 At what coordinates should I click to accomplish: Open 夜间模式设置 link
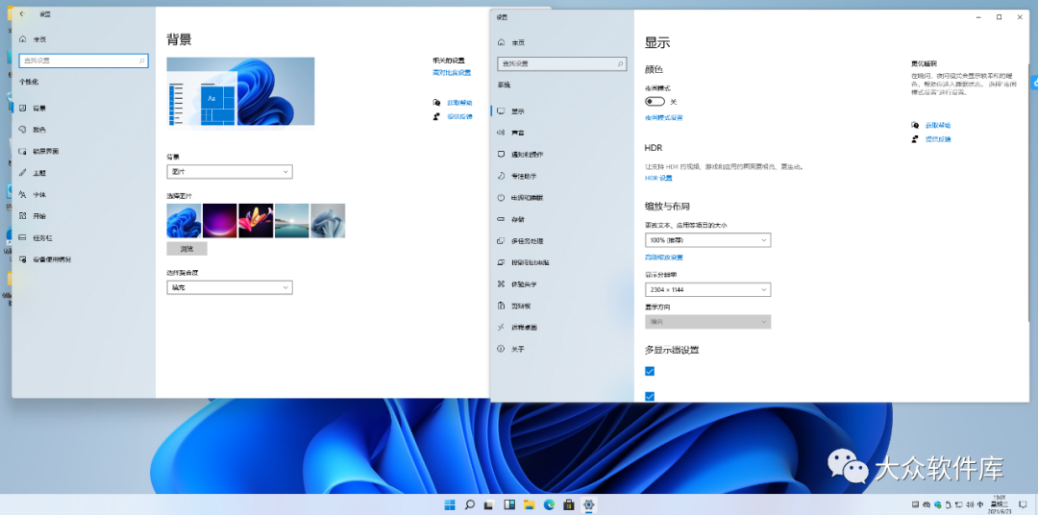tap(664, 118)
